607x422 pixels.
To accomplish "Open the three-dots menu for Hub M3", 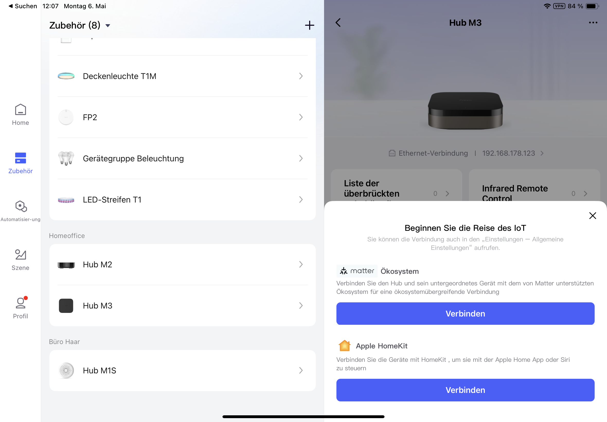I will [593, 23].
